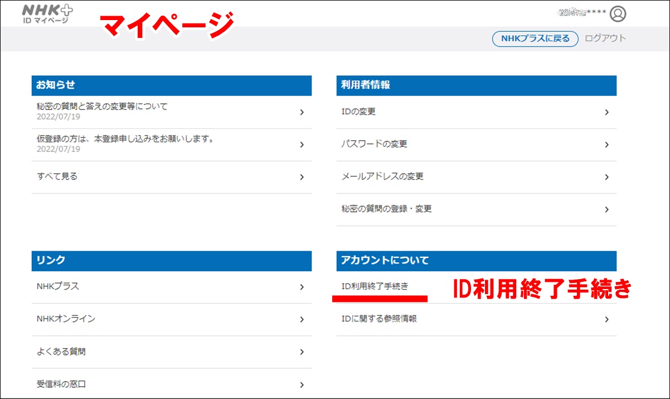The height and width of the screenshot is (399, 670).
Task: Click chevron on IDに関する参照情報 row
Action: point(606,319)
